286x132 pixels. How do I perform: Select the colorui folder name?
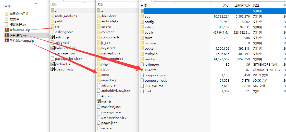tap(106, 27)
